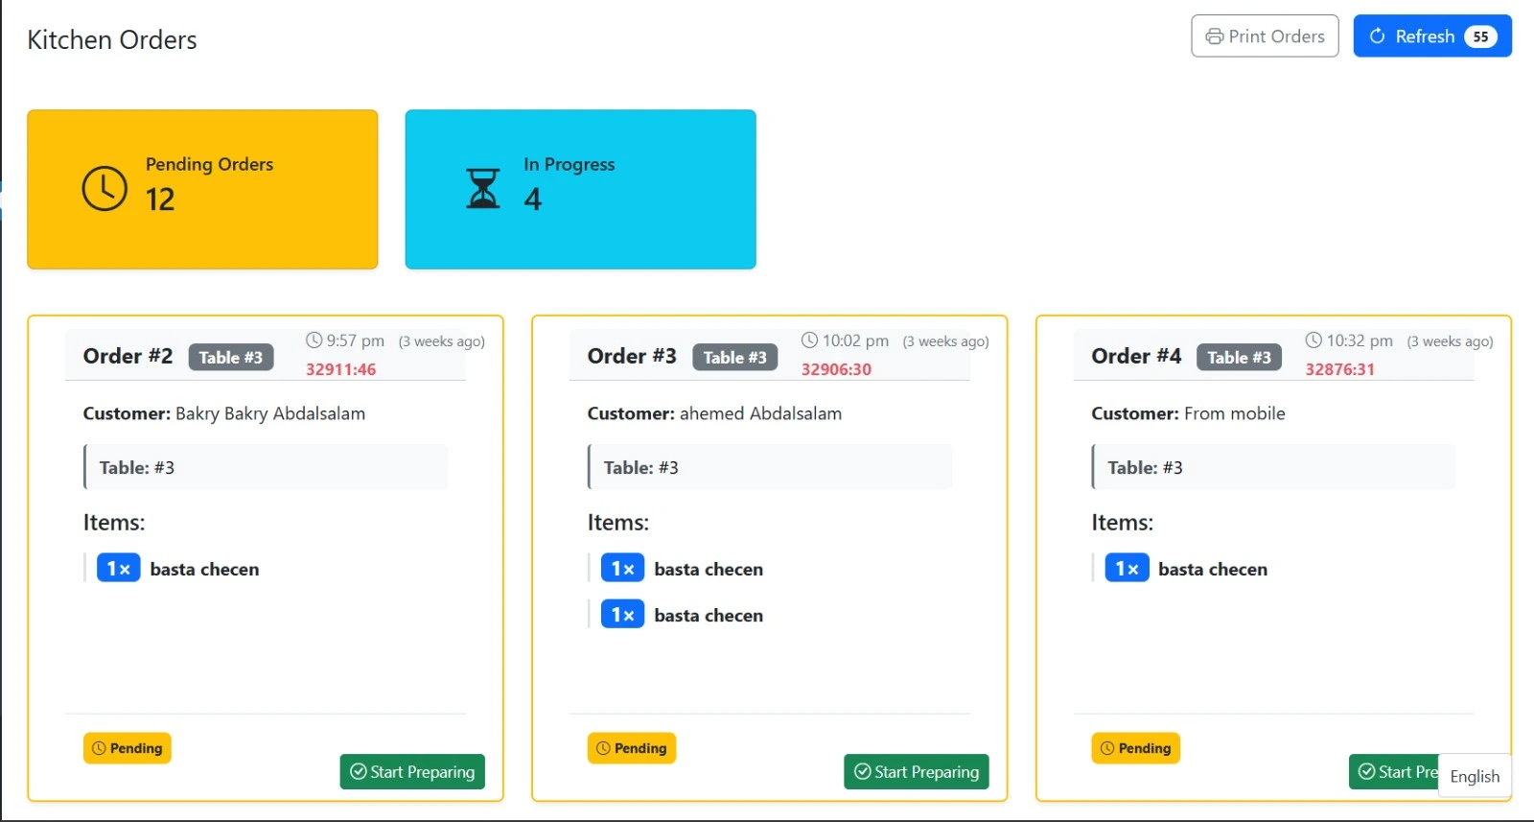Click the 55 countdown badge on Refresh
The image size is (1534, 822).
[1480, 36]
